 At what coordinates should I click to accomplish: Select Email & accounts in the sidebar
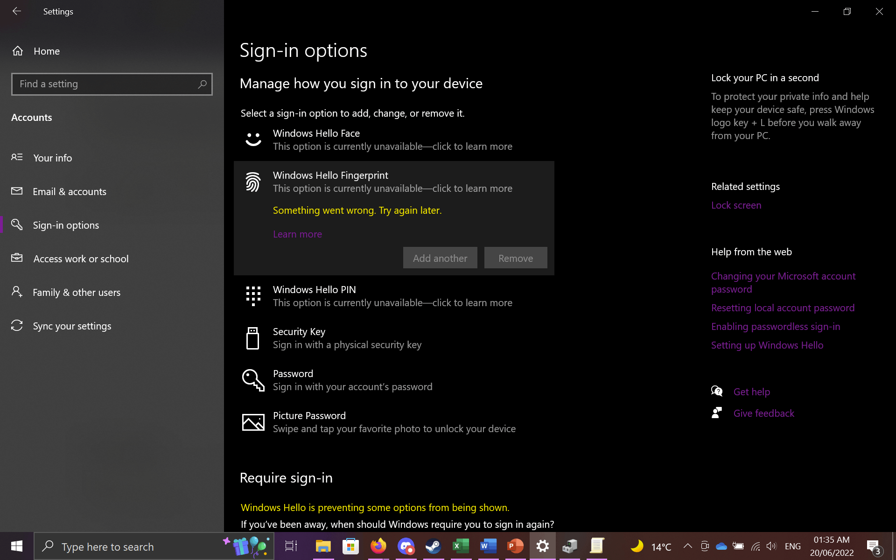69,191
